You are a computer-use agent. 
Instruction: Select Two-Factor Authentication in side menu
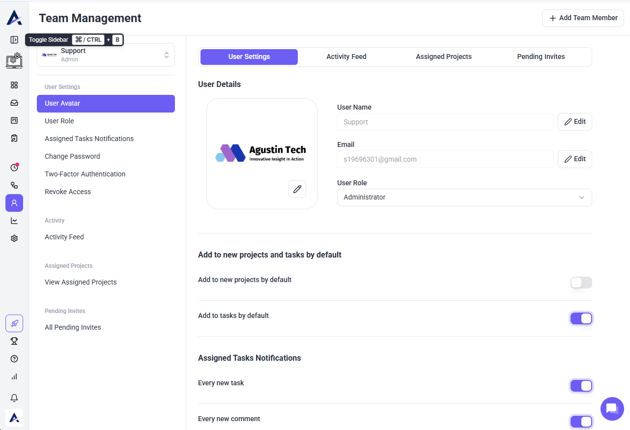[x=85, y=174]
